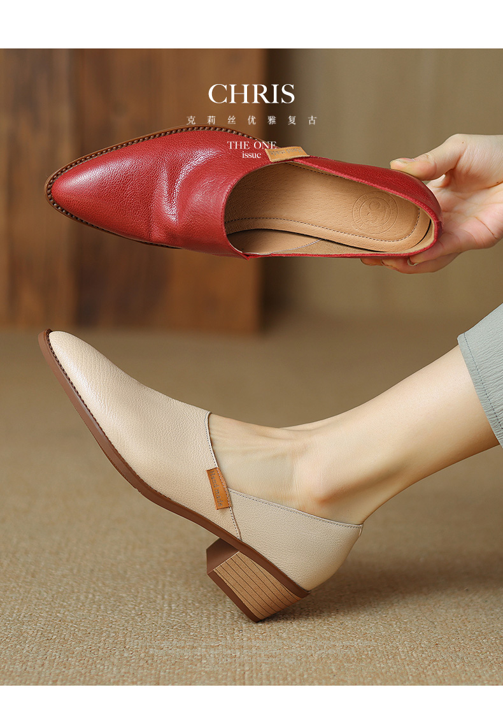This screenshot has width=503, height=722.
Task: Tap the tan leather tag on red shoe
Action: point(287,154)
